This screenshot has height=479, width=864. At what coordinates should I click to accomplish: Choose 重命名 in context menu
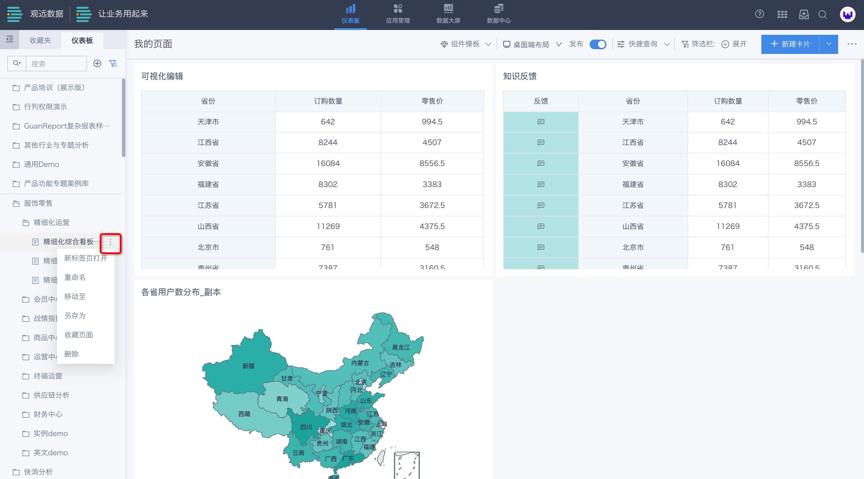point(86,277)
